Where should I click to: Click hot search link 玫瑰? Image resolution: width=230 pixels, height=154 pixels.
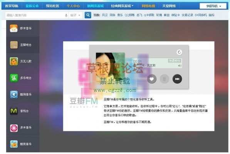coord(159,15)
